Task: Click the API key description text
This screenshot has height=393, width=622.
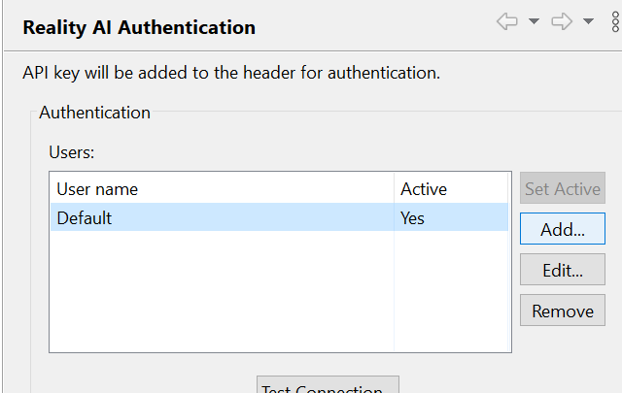Action: 231,73
